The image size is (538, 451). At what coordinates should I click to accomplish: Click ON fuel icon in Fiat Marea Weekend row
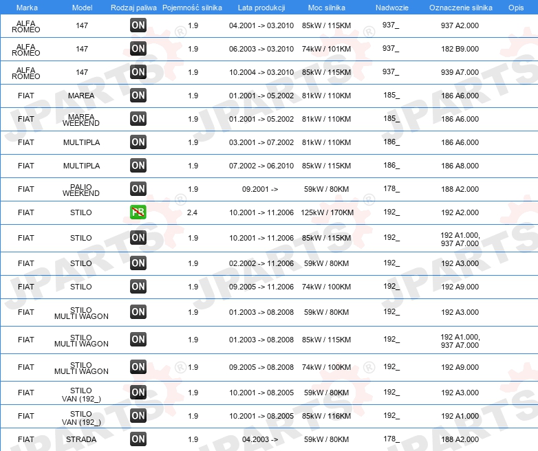tap(138, 119)
